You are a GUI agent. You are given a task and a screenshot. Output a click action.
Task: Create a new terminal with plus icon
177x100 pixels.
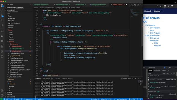129,78
